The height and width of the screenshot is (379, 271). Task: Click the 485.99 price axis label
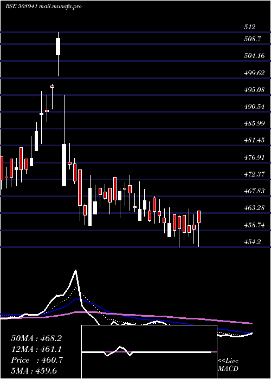(254, 123)
